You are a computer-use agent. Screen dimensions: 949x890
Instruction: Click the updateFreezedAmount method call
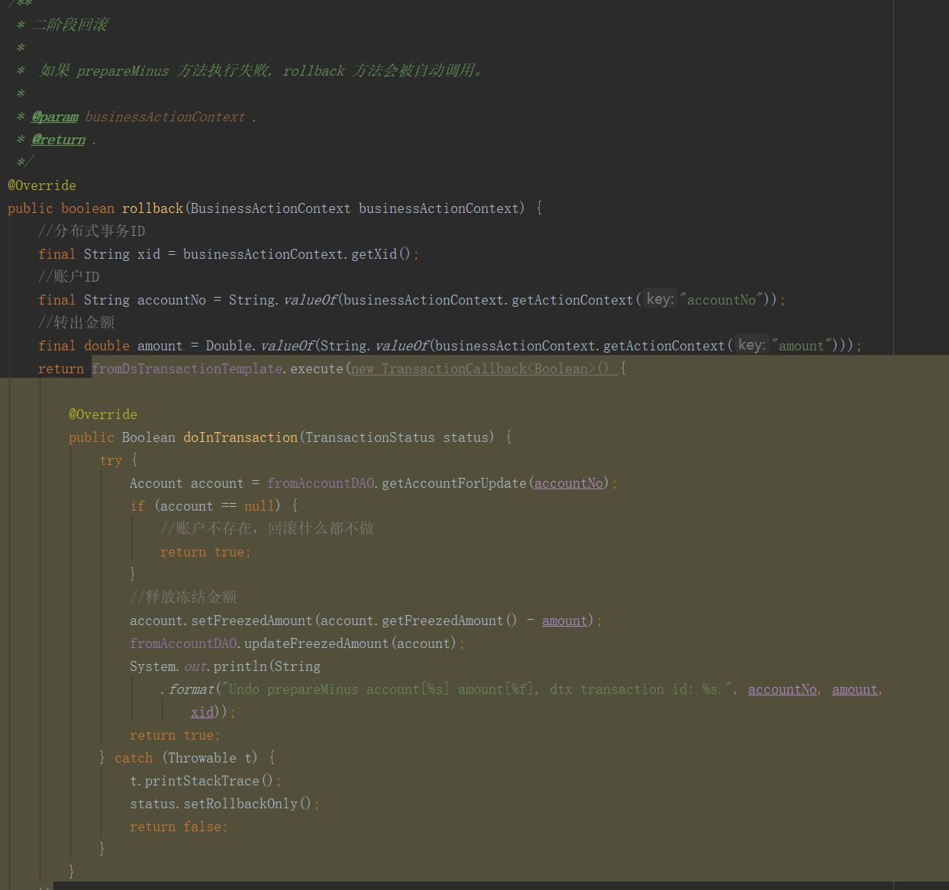tap(317, 643)
